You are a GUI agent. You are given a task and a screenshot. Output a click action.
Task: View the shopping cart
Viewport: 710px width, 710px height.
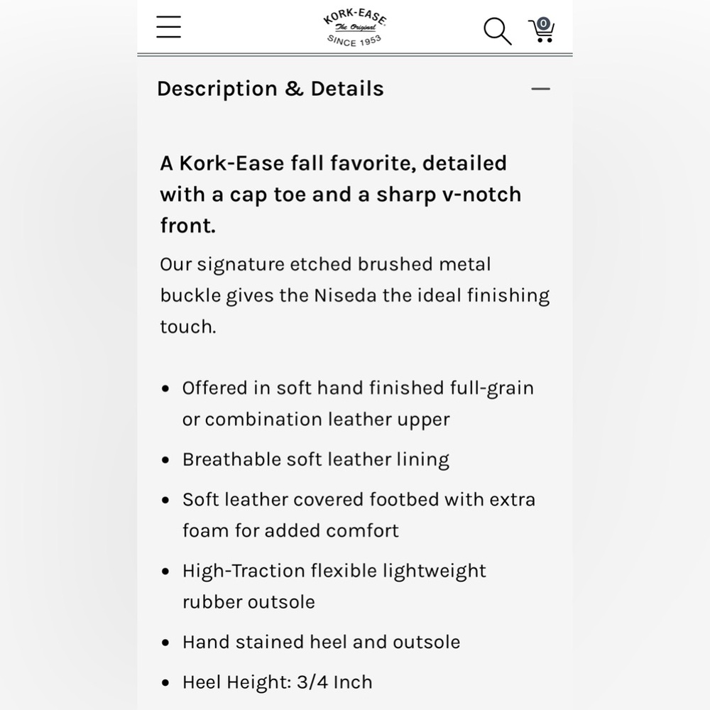[542, 31]
